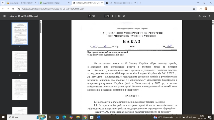Close the Вхідні mail tab
214x120 pixels.
click(x=36, y=3)
